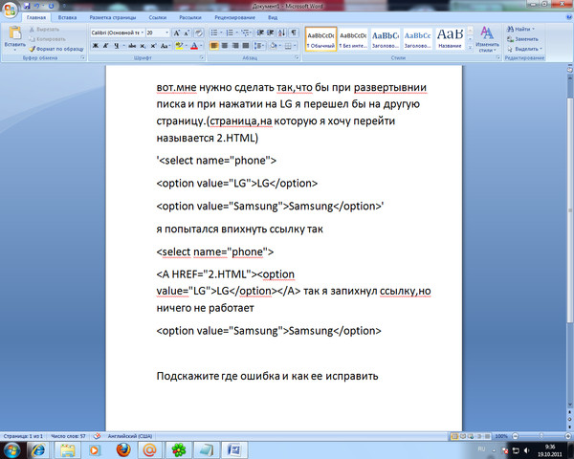Apply Без интервала style
Viewport: 574px width, 459px height.
click(353, 39)
